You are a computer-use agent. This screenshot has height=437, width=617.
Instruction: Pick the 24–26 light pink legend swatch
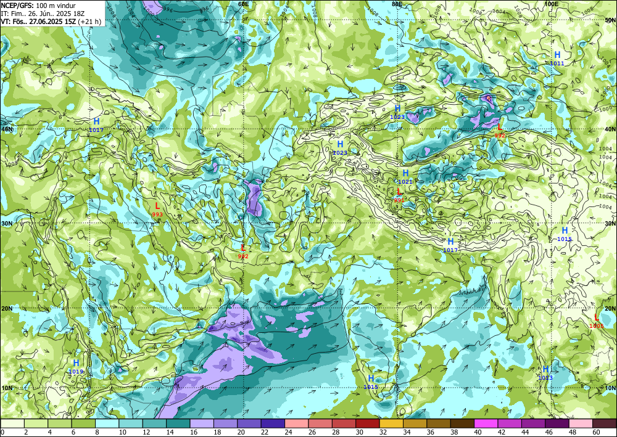coord(297,423)
